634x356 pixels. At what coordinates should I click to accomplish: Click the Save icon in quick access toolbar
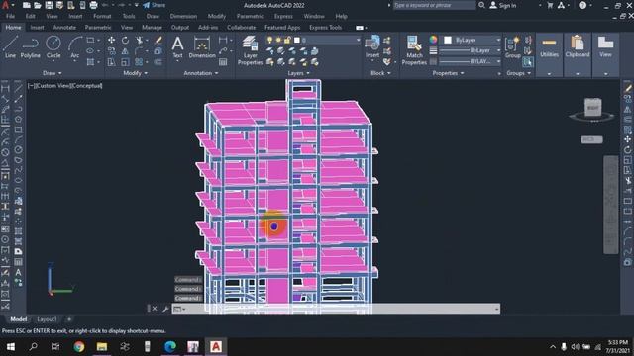[49, 5]
